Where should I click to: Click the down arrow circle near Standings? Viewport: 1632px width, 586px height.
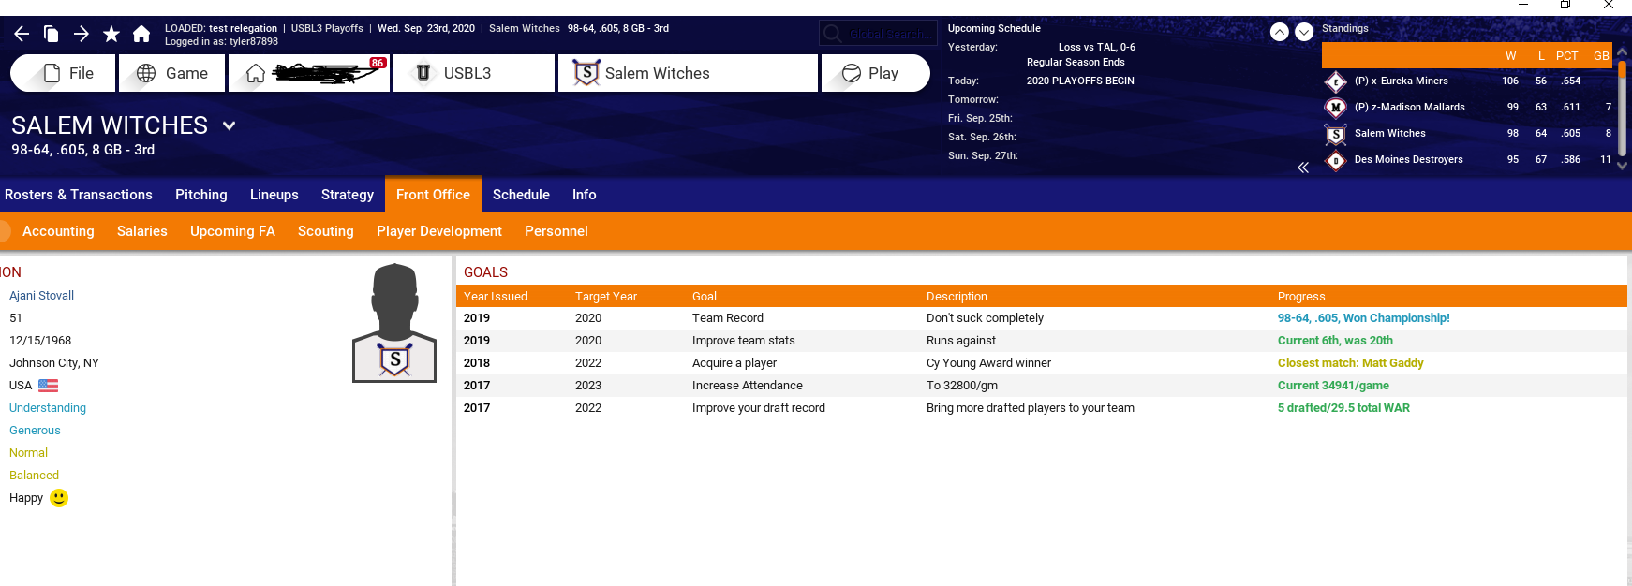[1304, 32]
